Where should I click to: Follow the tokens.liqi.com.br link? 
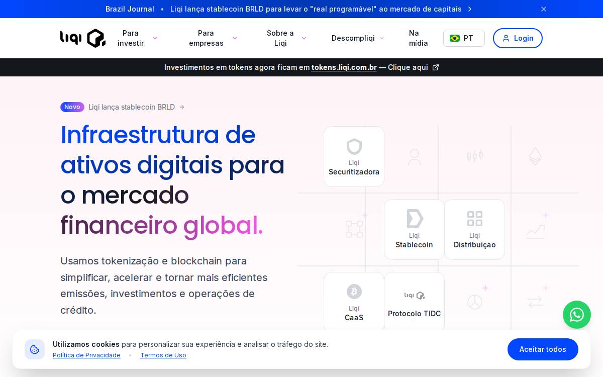click(x=344, y=67)
